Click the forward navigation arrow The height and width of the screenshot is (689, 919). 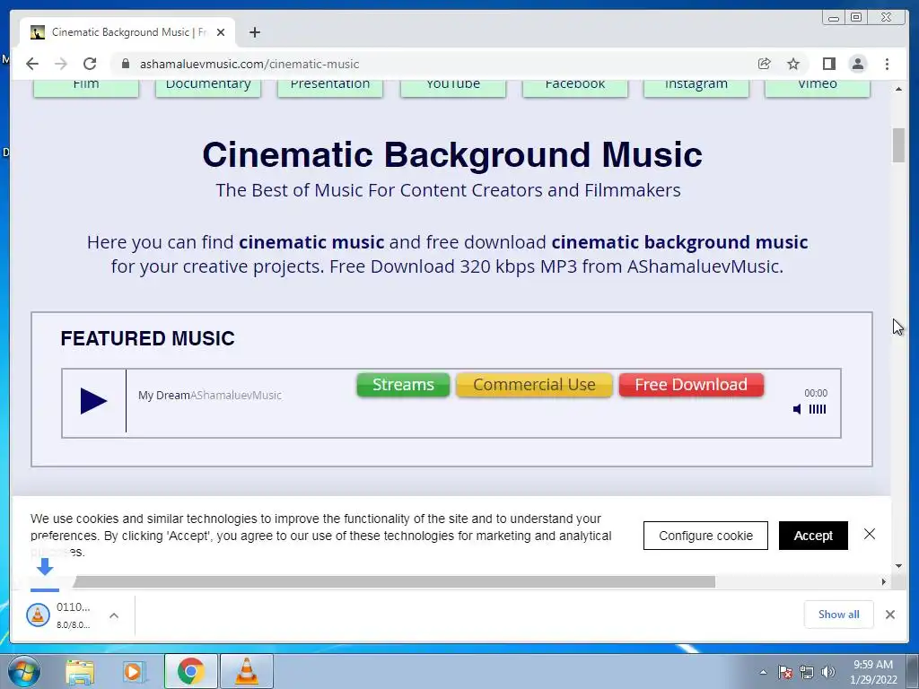pos(61,64)
